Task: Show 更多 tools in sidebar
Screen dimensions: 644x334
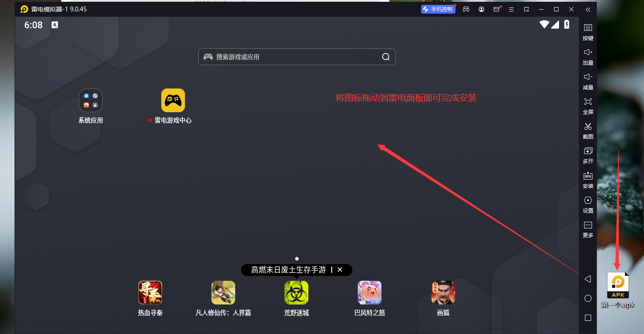Action: (588, 229)
